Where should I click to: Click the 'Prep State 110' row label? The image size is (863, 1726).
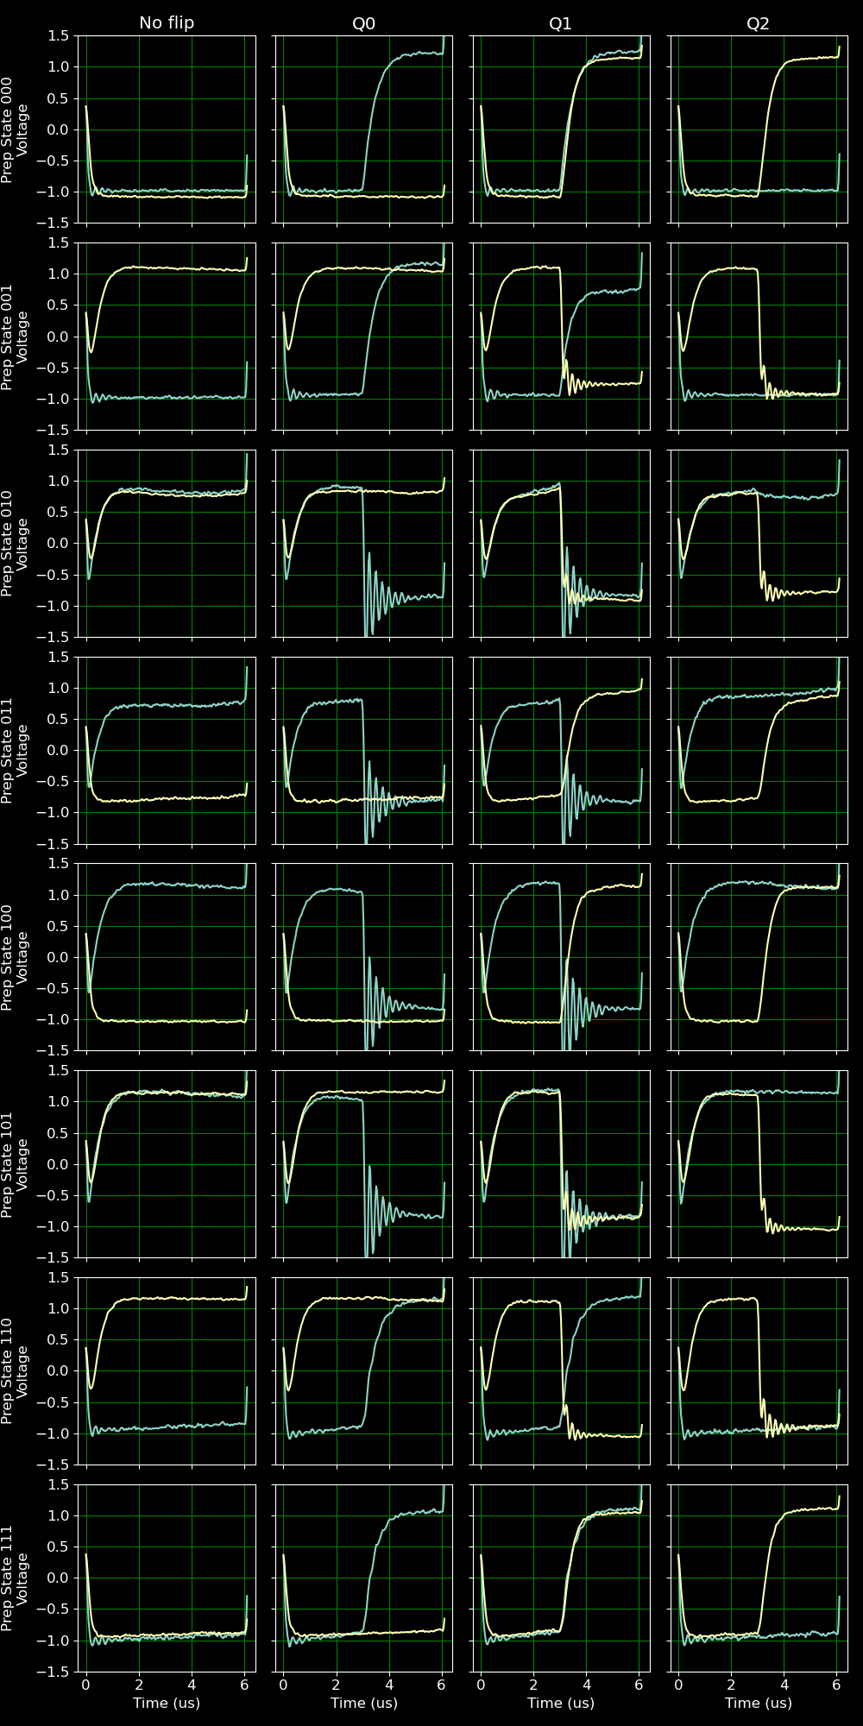click(8, 1371)
